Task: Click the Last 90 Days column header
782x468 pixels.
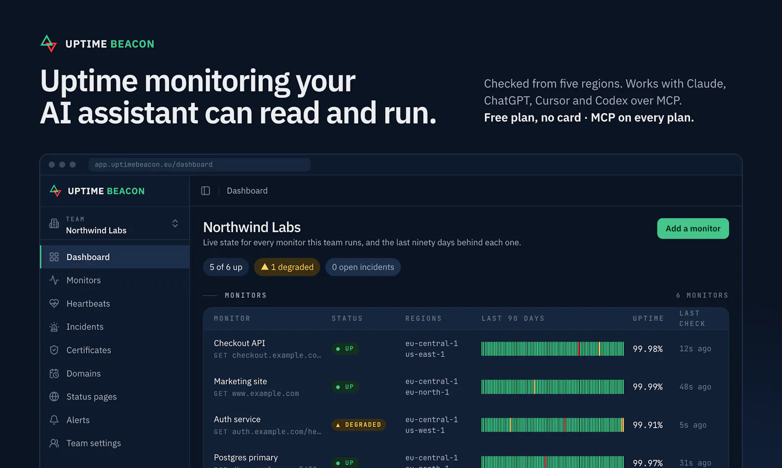Action: tap(513, 318)
